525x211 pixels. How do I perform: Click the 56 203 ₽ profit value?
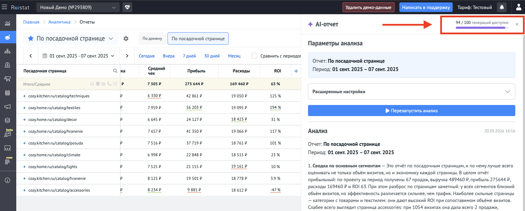pyautogui.click(x=194, y=108)
